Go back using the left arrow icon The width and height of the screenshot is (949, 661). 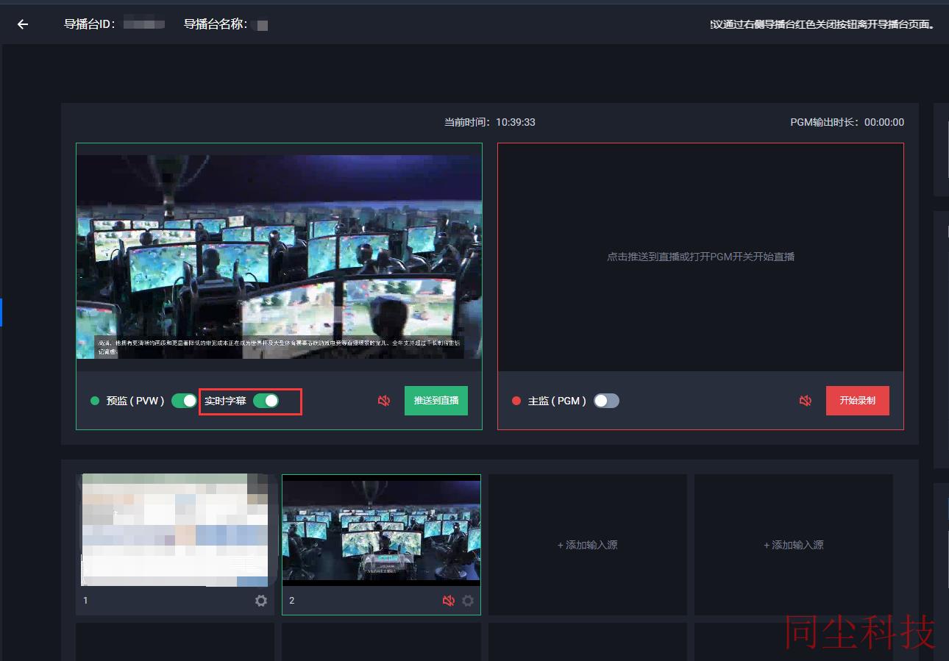point(23,24)
